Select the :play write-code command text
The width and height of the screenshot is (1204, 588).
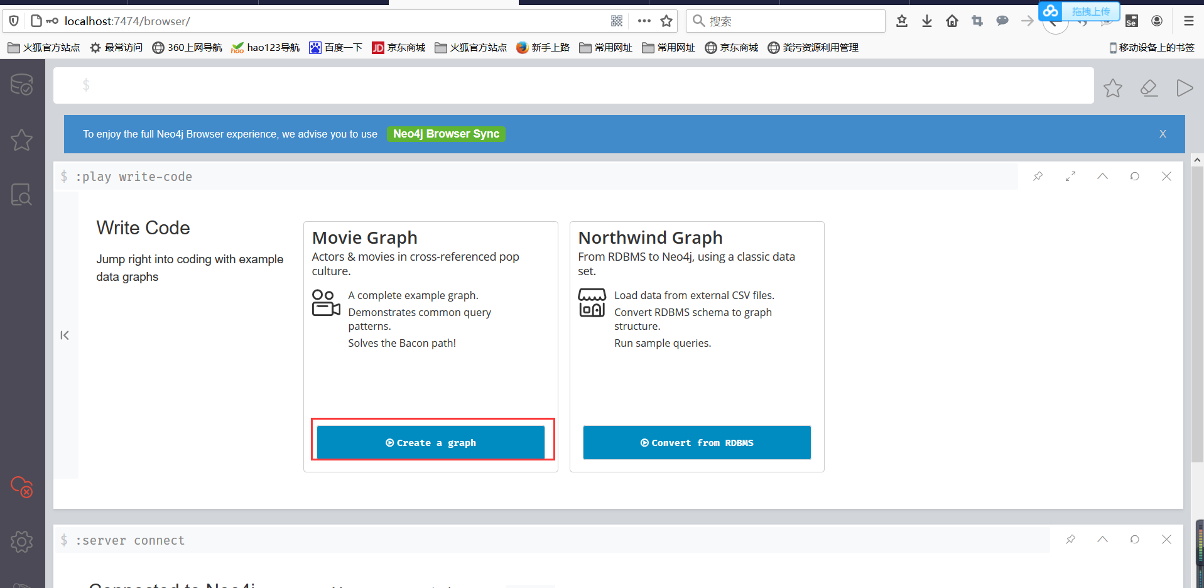pos(134,177)
